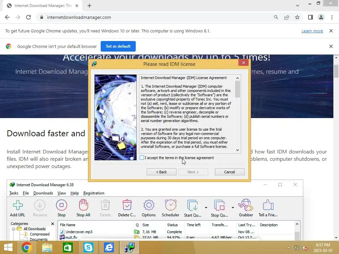Reload the page in Chrome
Viewport: 339px width, 254px height.
click(x=28, y=17)
